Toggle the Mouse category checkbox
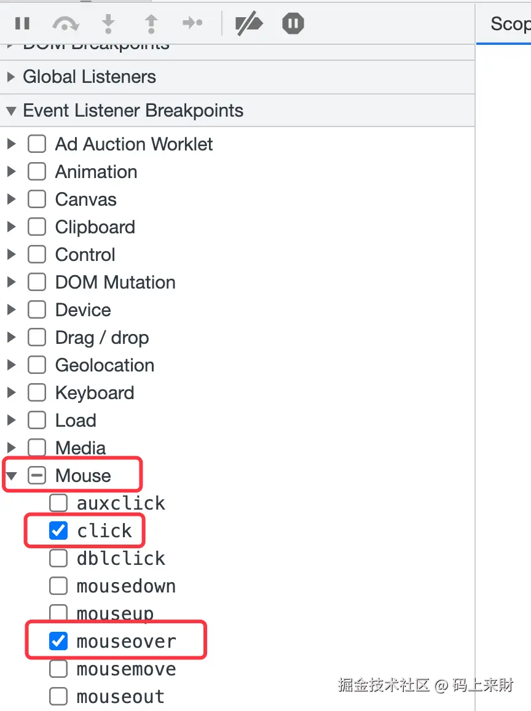This screenshot has height=711, width=531. 37,476
